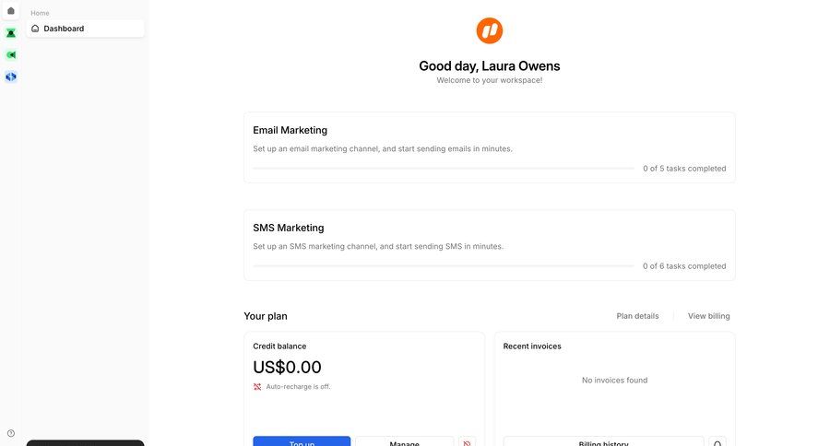Select Dashboard in the Home menu
Image resolution: width=830 pixels, height=446 pixels.
coord(64,29)
